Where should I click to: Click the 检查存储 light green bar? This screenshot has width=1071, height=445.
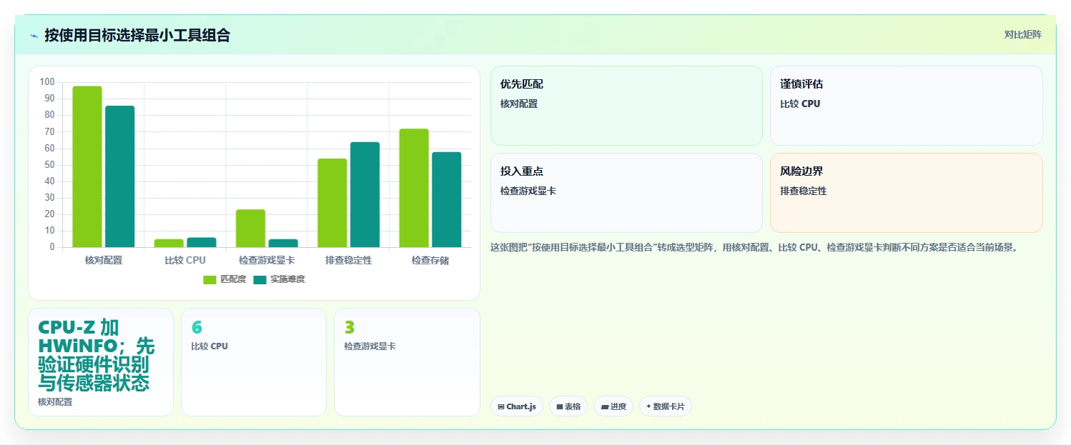414,188
